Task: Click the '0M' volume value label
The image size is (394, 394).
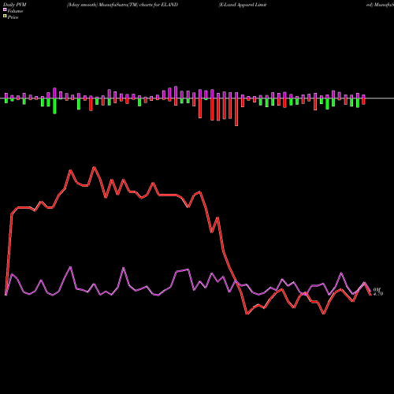Action: coord(377,290)
